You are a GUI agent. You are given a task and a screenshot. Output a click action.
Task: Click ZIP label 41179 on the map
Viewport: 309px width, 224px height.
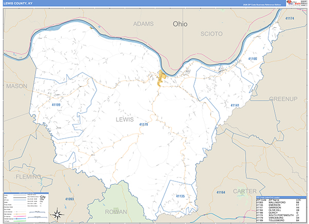pos(144,124)
